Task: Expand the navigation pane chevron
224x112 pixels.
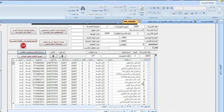Action: coord(221,22)
